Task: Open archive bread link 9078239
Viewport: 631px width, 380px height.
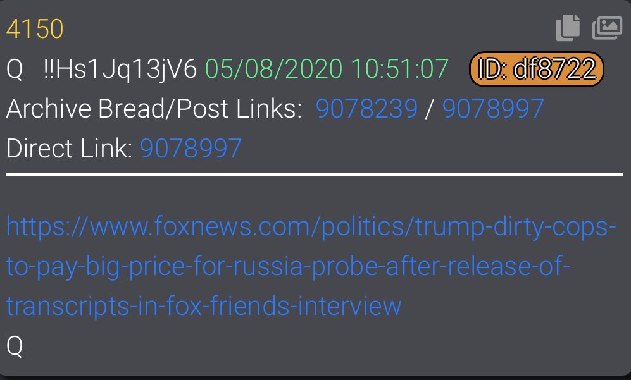Action: click(x=366, y=109)
